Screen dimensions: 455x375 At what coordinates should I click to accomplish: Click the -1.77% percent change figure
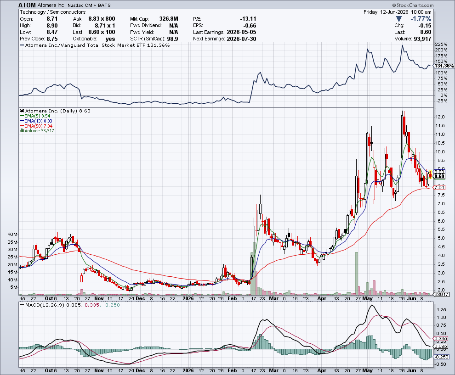point(421,19)
